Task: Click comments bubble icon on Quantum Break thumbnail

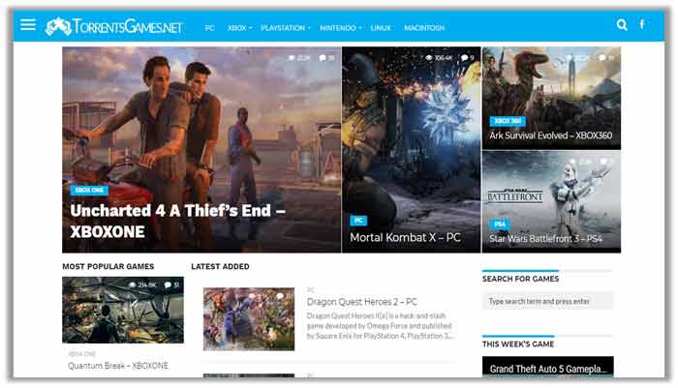Action: (x=168, y=284)
